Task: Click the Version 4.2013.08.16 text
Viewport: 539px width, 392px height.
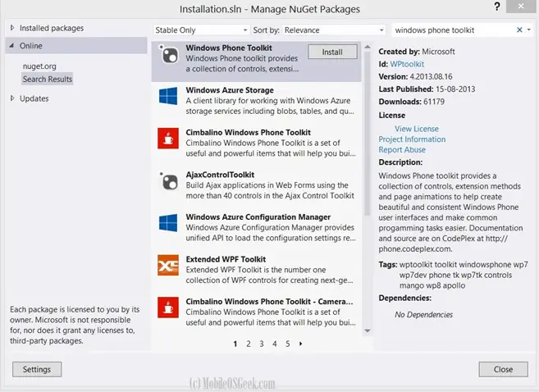Action: (415, 76)
